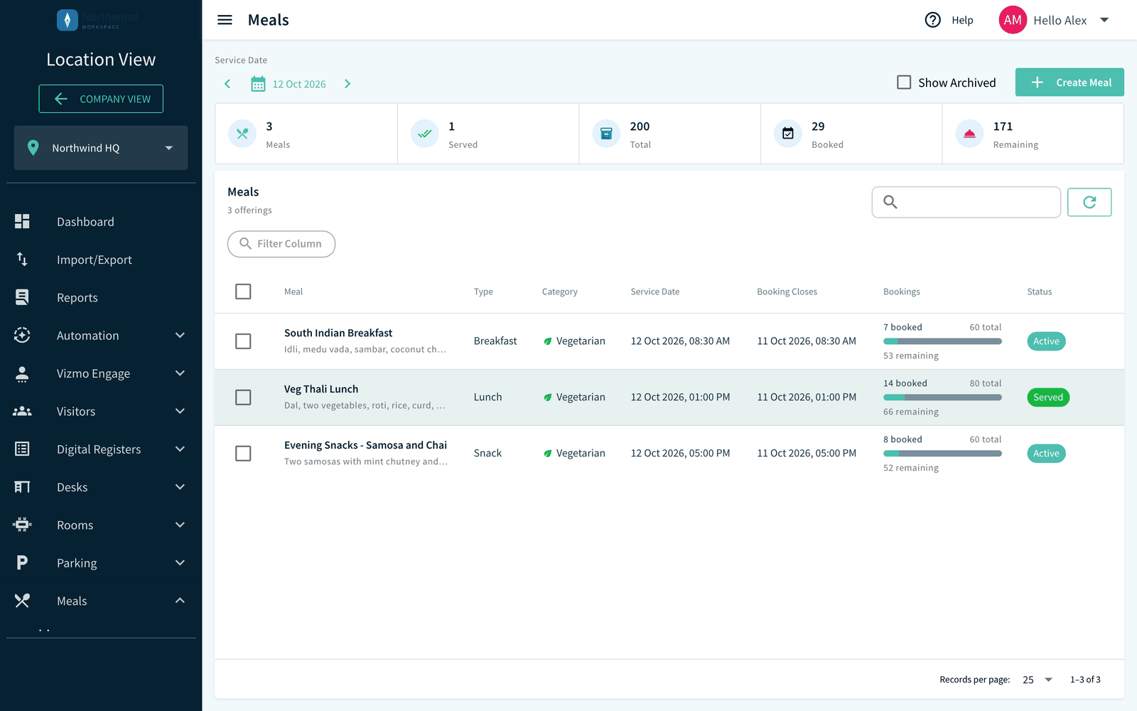Click the Import/Export arrows icon
1137x711 pixels.
(x=22, y=260)
